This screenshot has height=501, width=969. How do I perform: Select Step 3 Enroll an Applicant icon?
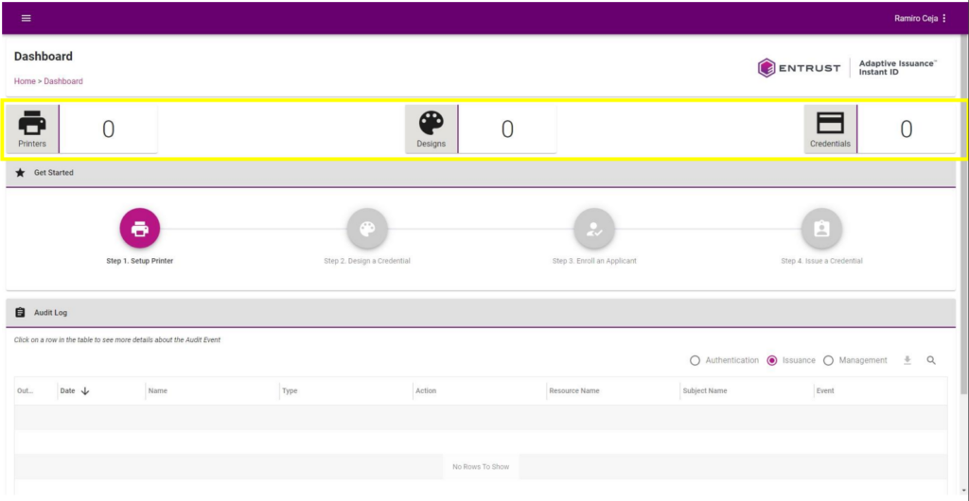[594, 229]
